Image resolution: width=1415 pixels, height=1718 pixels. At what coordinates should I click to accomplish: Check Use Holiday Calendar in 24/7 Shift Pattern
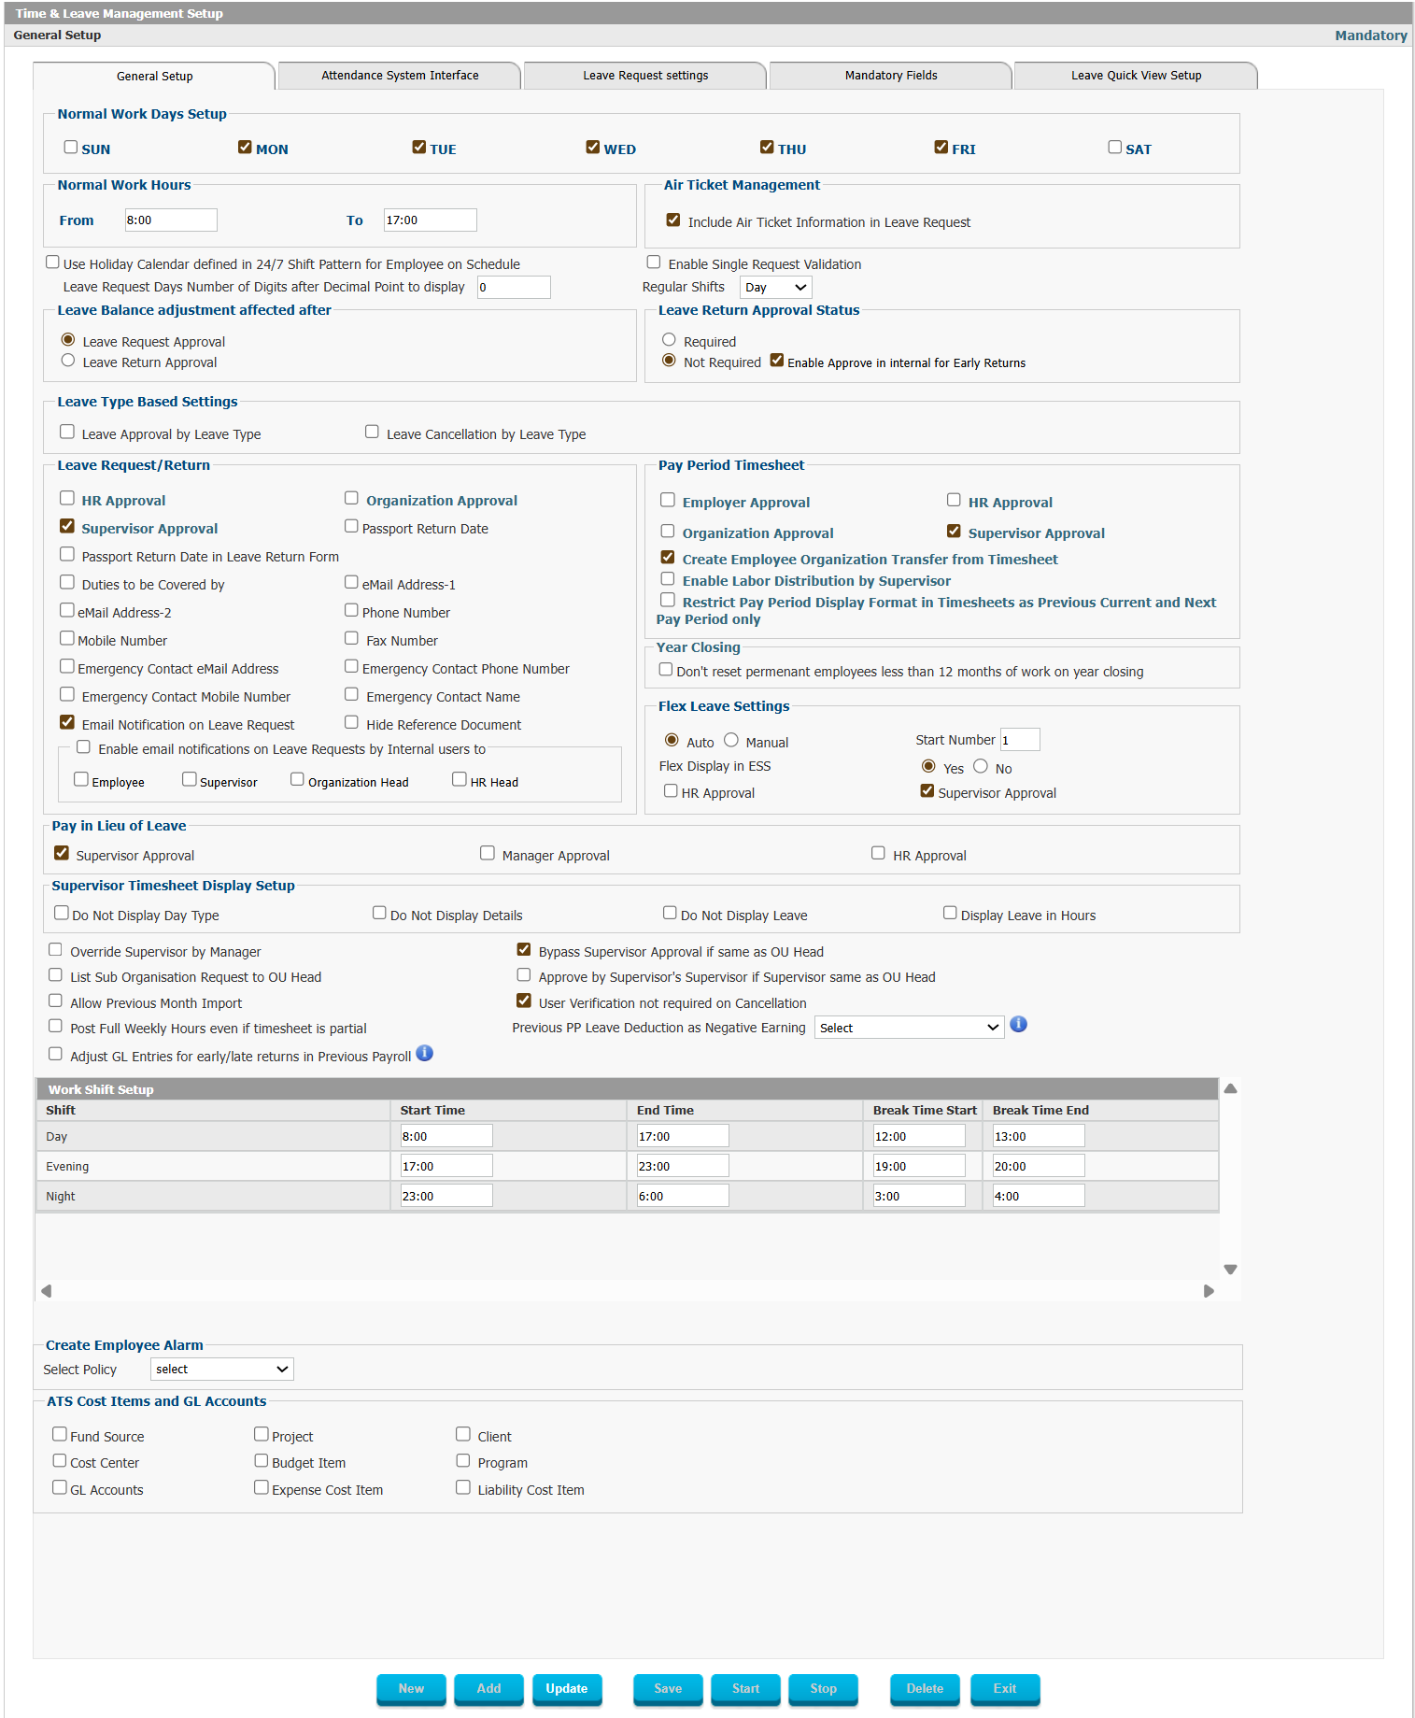53,263
